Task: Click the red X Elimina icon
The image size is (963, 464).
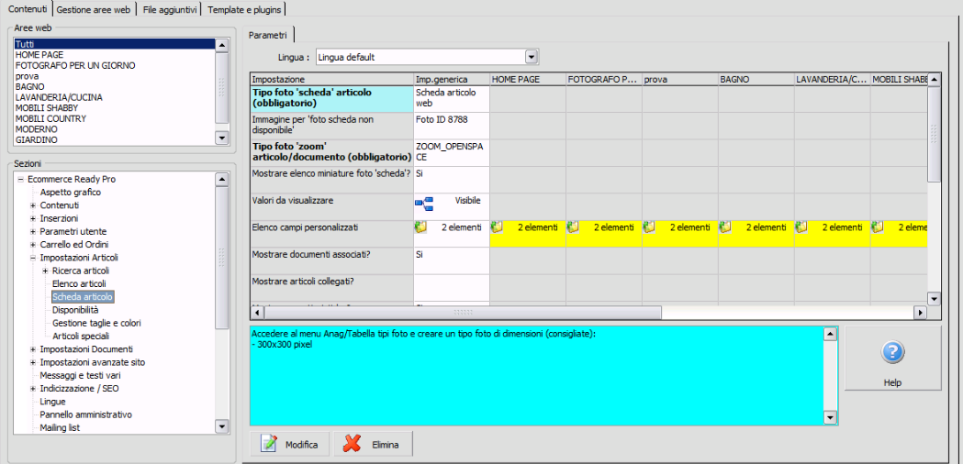Action: point(352,444)
